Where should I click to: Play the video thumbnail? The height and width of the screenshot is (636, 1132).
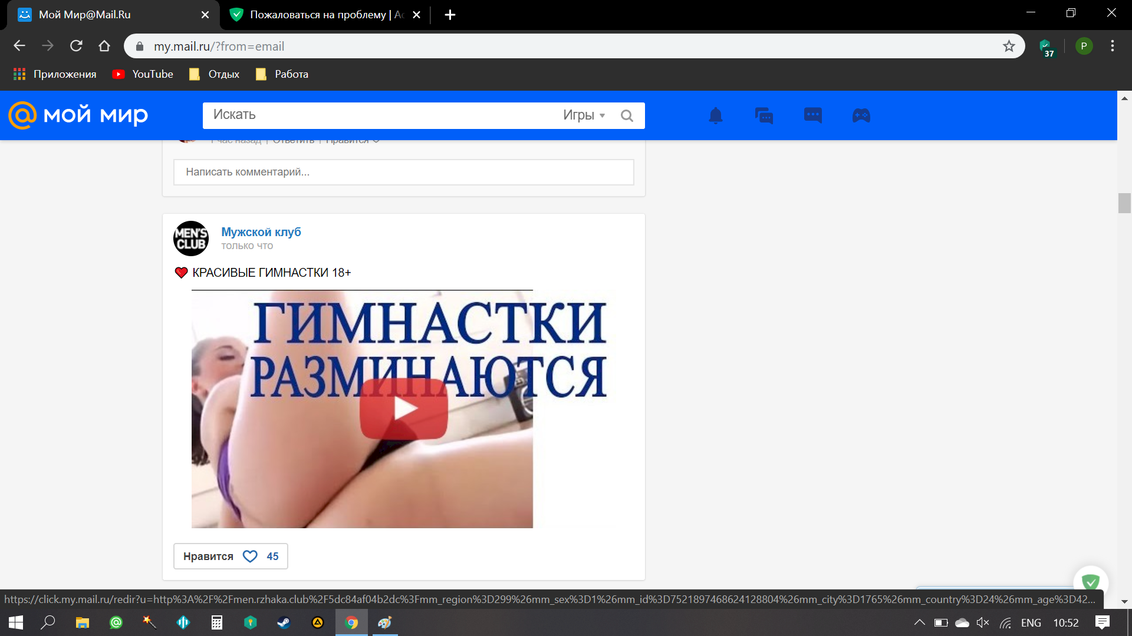tap(404, 409)
